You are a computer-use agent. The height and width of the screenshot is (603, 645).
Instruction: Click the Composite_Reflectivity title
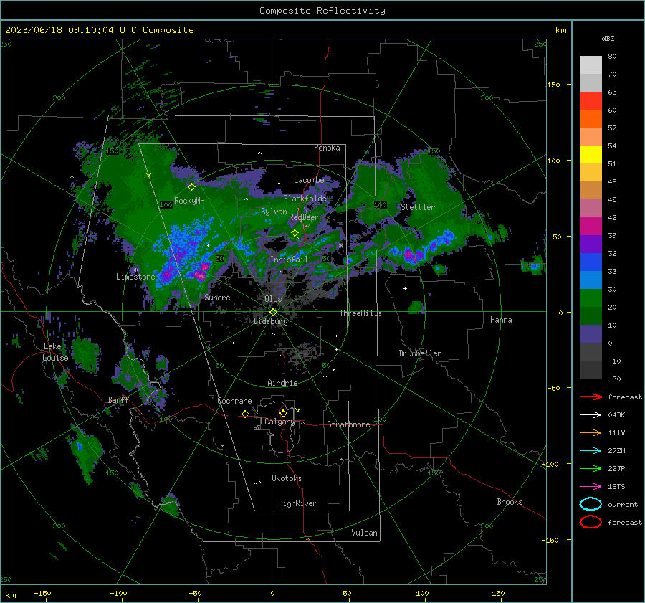[x=322, y=11]
